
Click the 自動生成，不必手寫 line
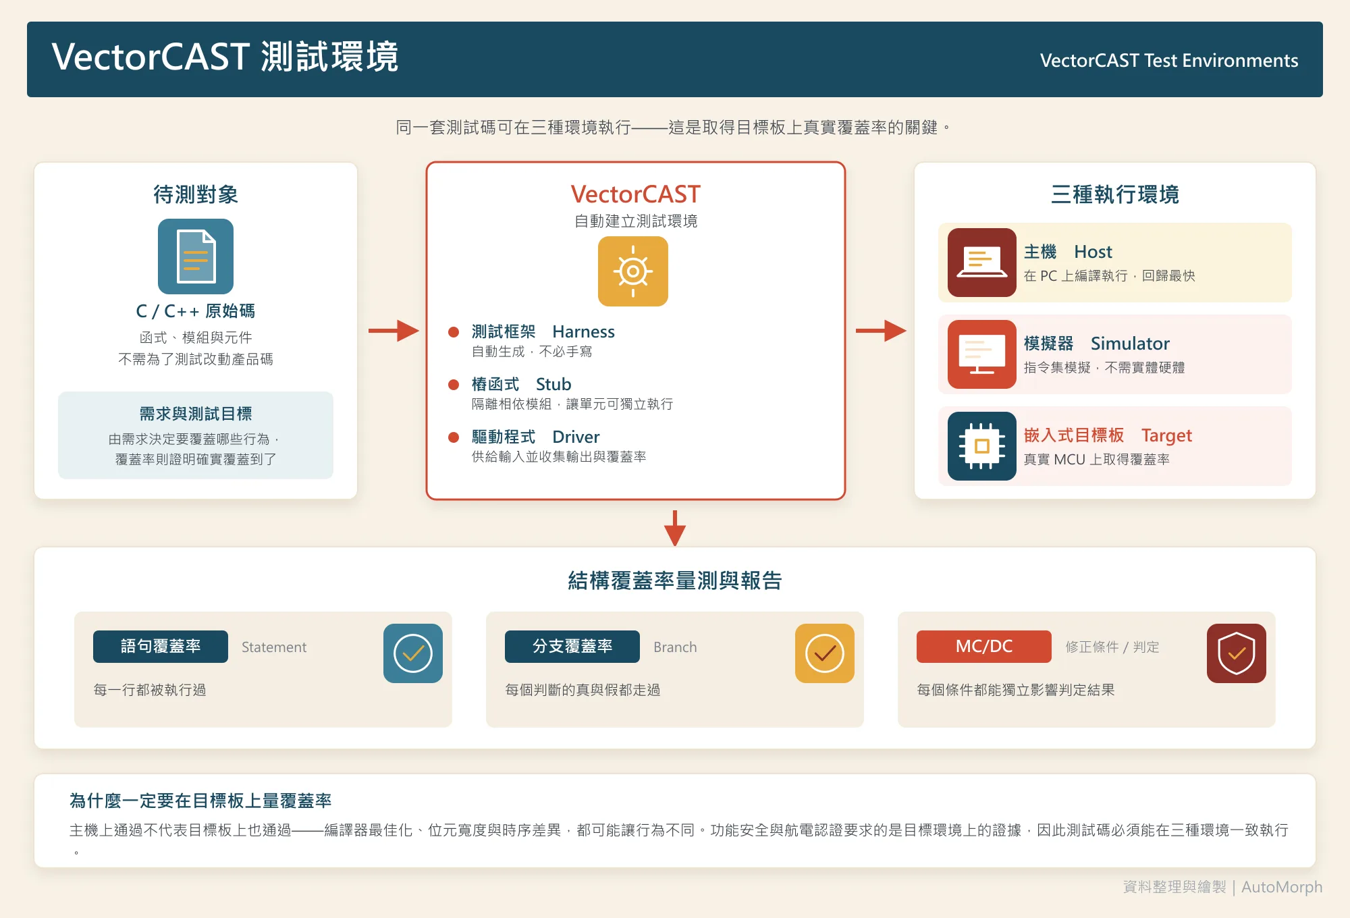click(532, 352)
